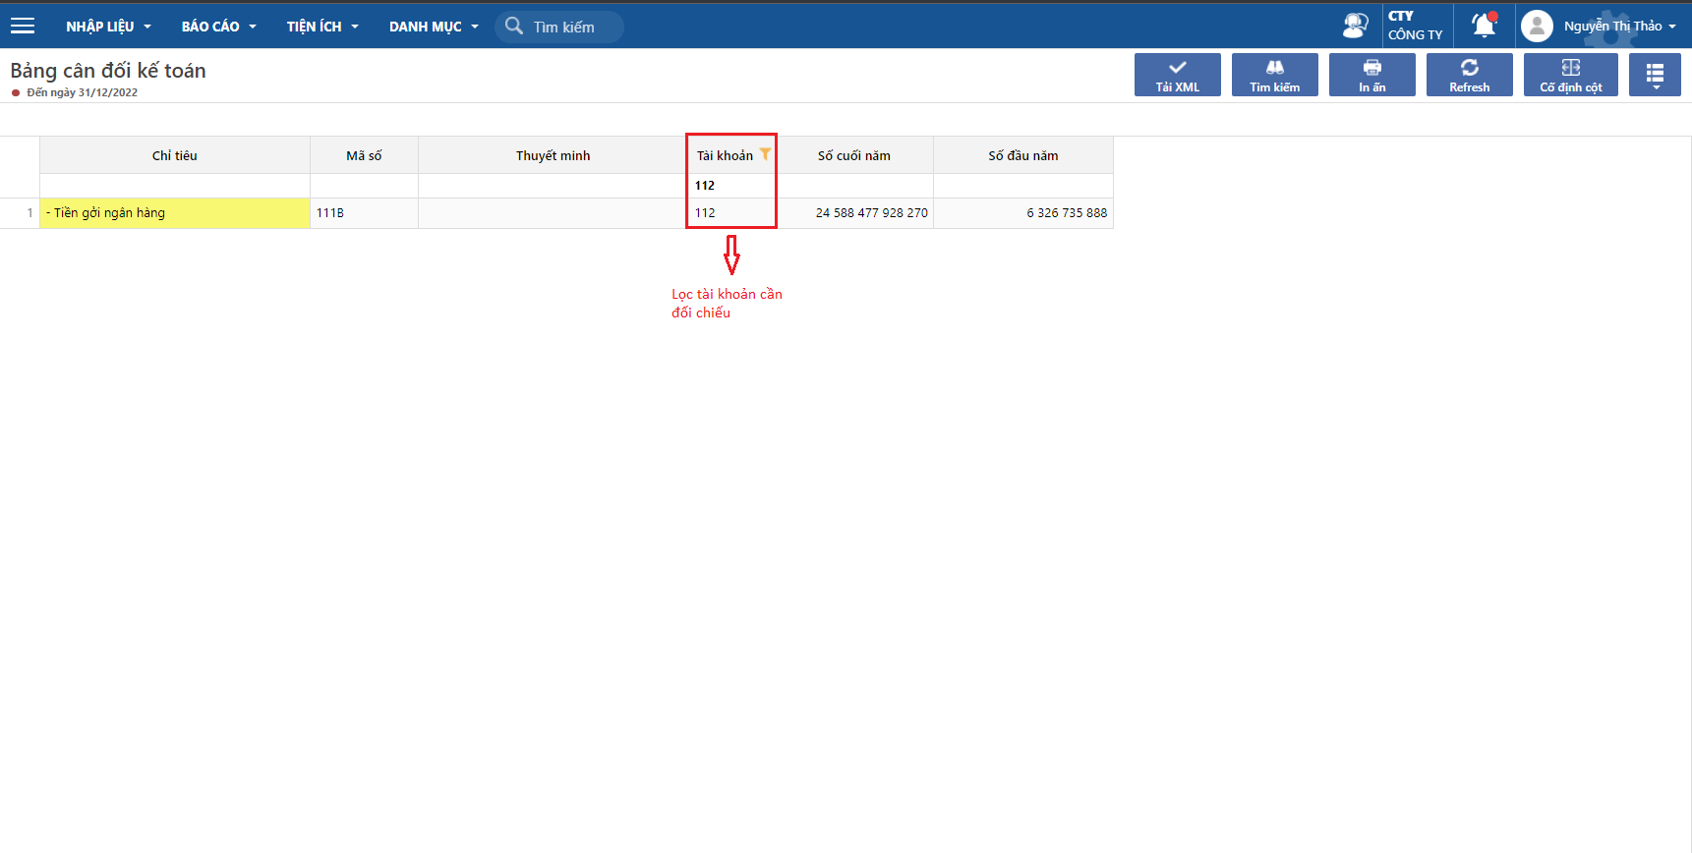Viewport: 1692px width, 853px height.
Task: Click the Tìm kiếm binoculars button
Action: [1274, 75]
